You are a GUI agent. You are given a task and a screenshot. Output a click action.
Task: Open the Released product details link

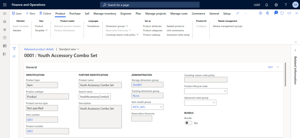[x=39, y=49]
